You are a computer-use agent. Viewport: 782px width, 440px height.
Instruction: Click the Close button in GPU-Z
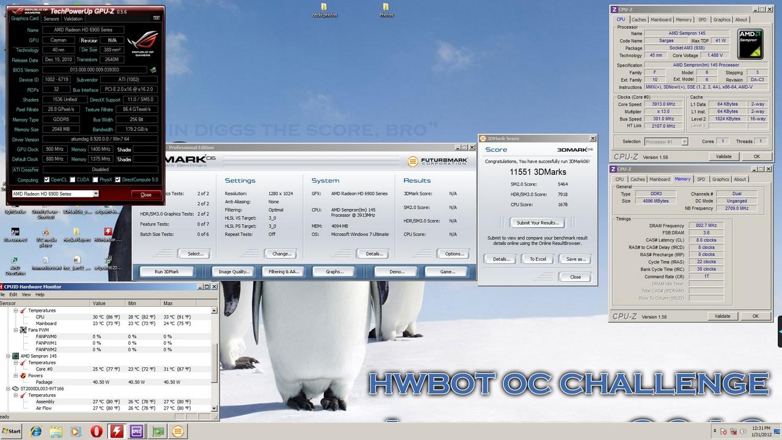(146, 194)
